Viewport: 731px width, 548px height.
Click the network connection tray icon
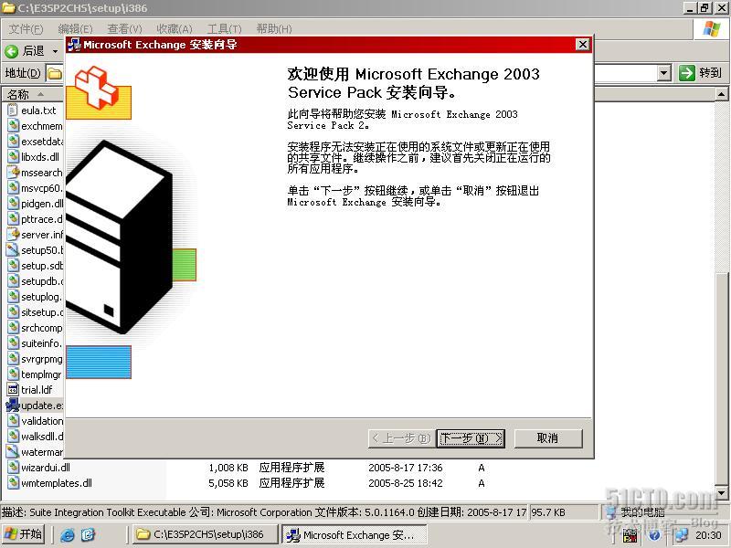pyautogui.click(x=681, y=535)
